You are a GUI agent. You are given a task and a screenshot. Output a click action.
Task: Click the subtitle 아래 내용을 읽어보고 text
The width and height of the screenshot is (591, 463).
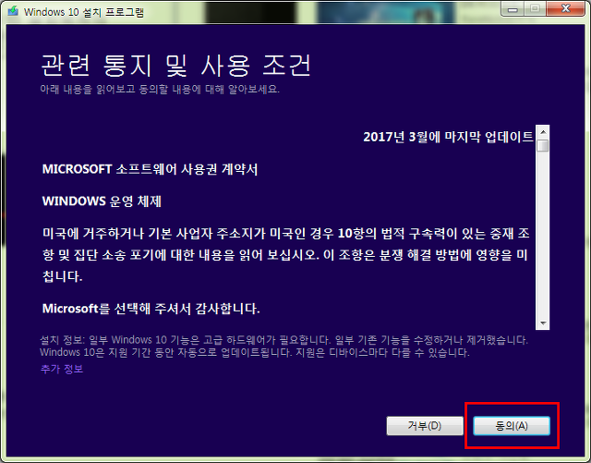click(x=160, y=90)
